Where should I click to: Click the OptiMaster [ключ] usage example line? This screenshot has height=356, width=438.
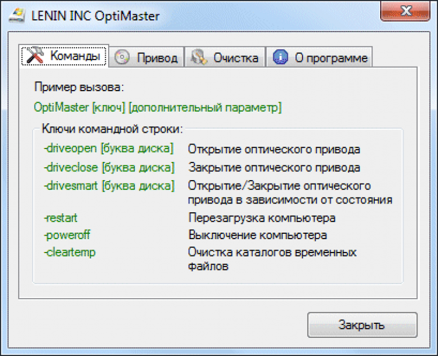click(x=158, y=108)
